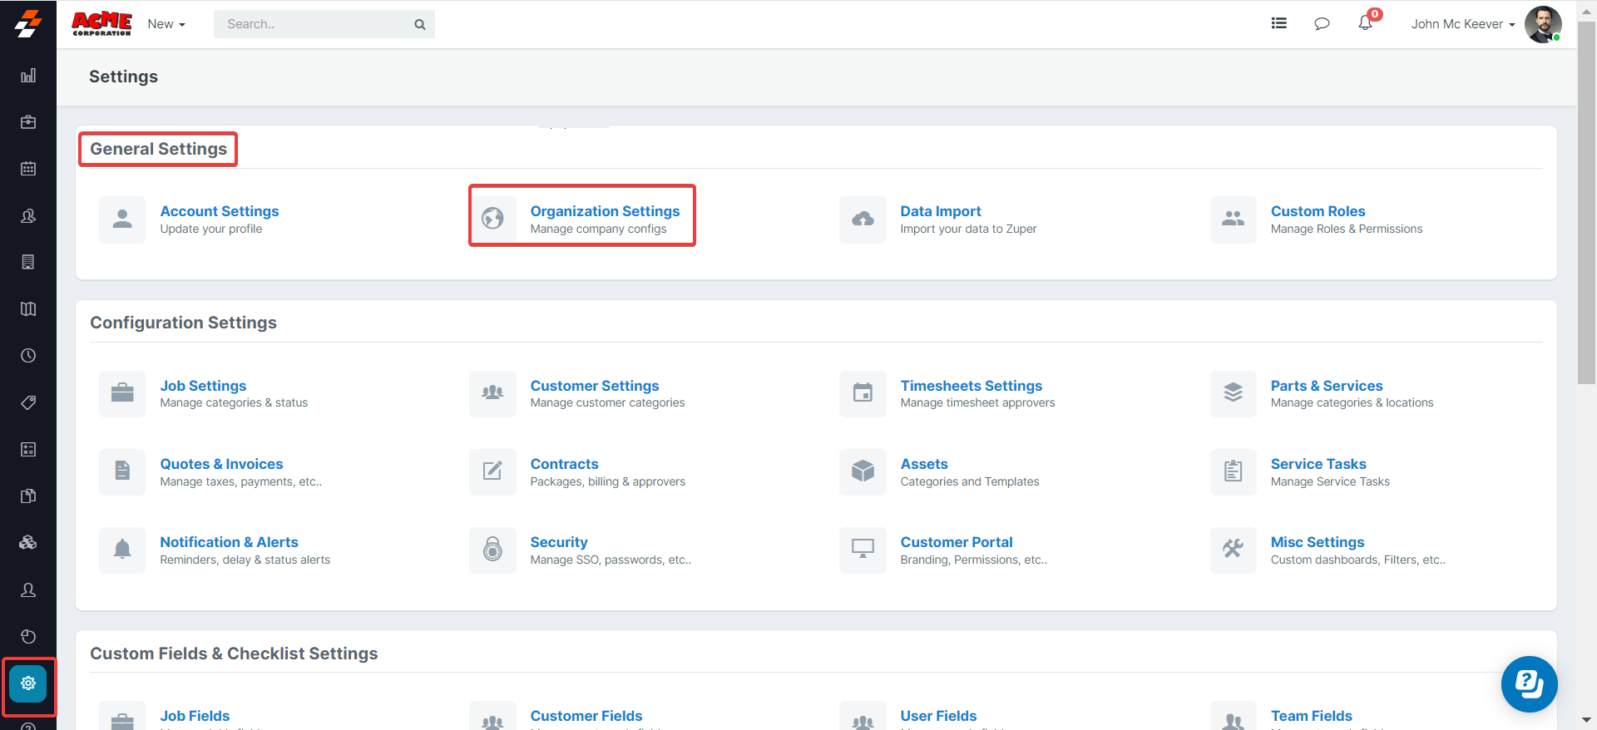The width and height of the screenshot is (1597, 730).
Task: Click the page vertical scrollbar
Action: 1586,208
